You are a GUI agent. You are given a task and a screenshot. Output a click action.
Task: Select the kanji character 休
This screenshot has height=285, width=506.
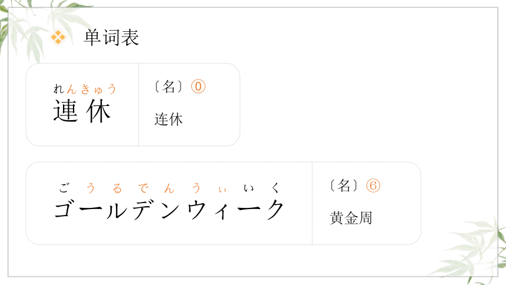98,111
